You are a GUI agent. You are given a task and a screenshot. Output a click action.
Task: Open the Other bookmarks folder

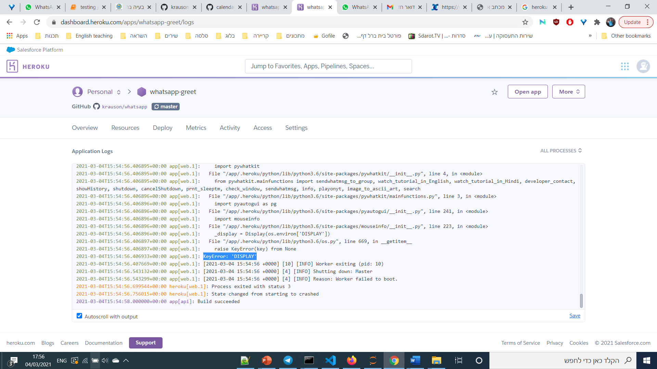tap(626, 36)
